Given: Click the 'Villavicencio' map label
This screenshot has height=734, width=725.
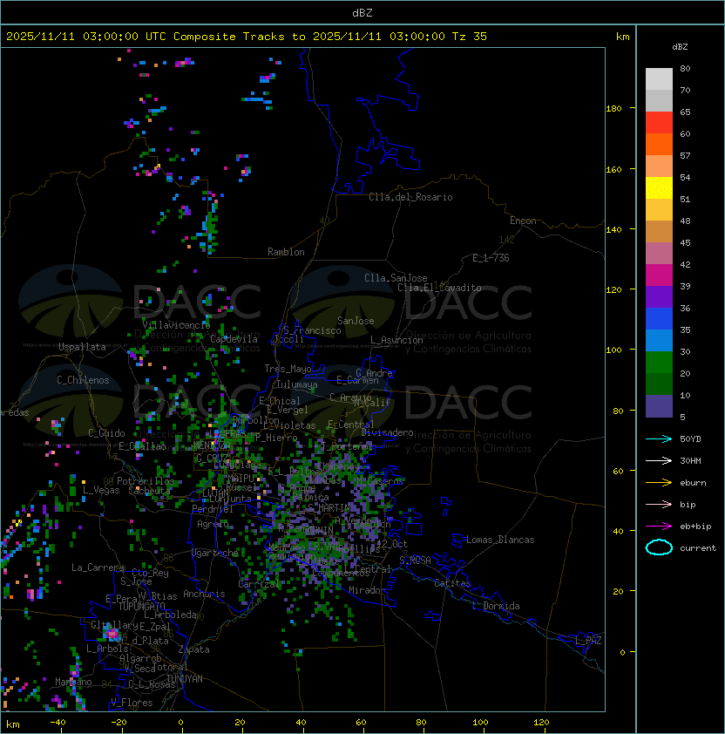Looking at the screenshot, I should [176, 325].
